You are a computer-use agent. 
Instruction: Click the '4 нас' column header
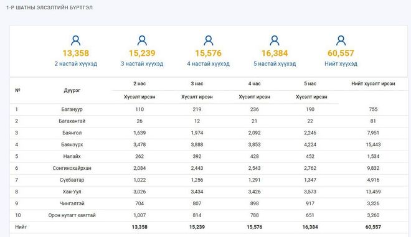click(x=254, y=83)
